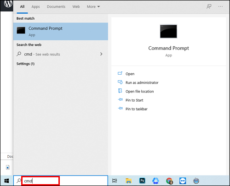The height and width of the screenshot is (186, 230).
Task: Click Open for Command Prompt
Action: (130, 74)
